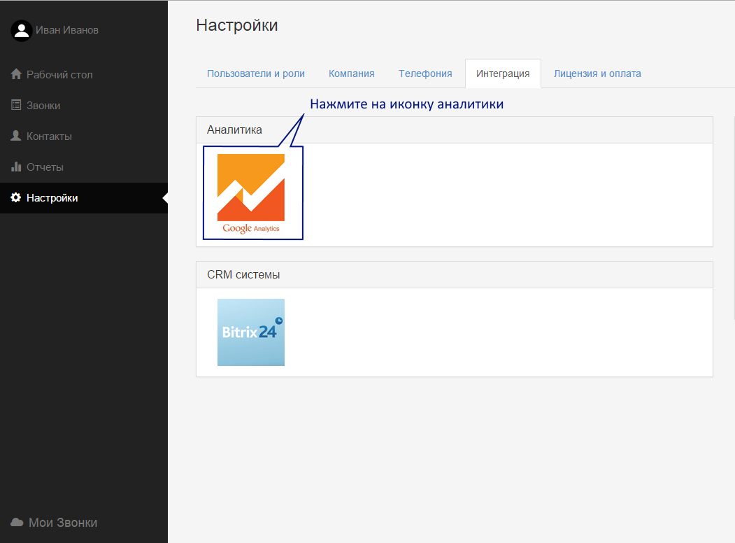This screenshot has width=735, height=543.
Task: Click the Аналитика section header
Action: coord(455,130)
